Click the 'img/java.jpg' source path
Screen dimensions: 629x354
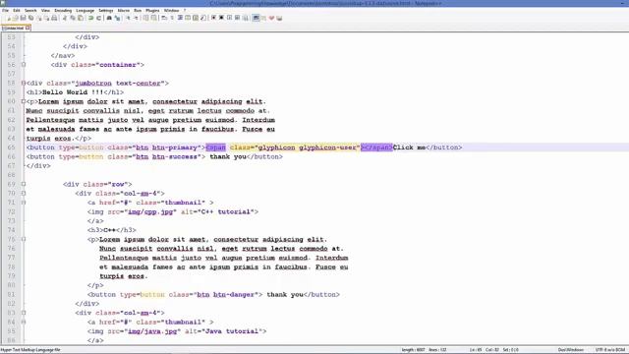tap(152, 331)
